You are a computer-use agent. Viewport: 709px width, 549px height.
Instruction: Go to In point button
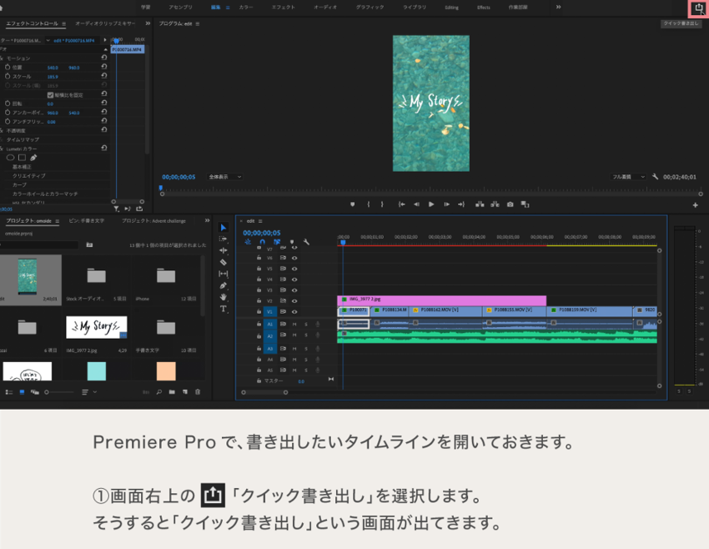pos(401,204)
